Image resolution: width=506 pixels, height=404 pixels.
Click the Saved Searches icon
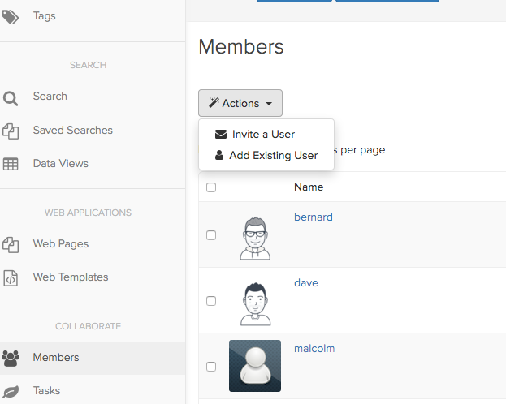[x=11, y=131]
